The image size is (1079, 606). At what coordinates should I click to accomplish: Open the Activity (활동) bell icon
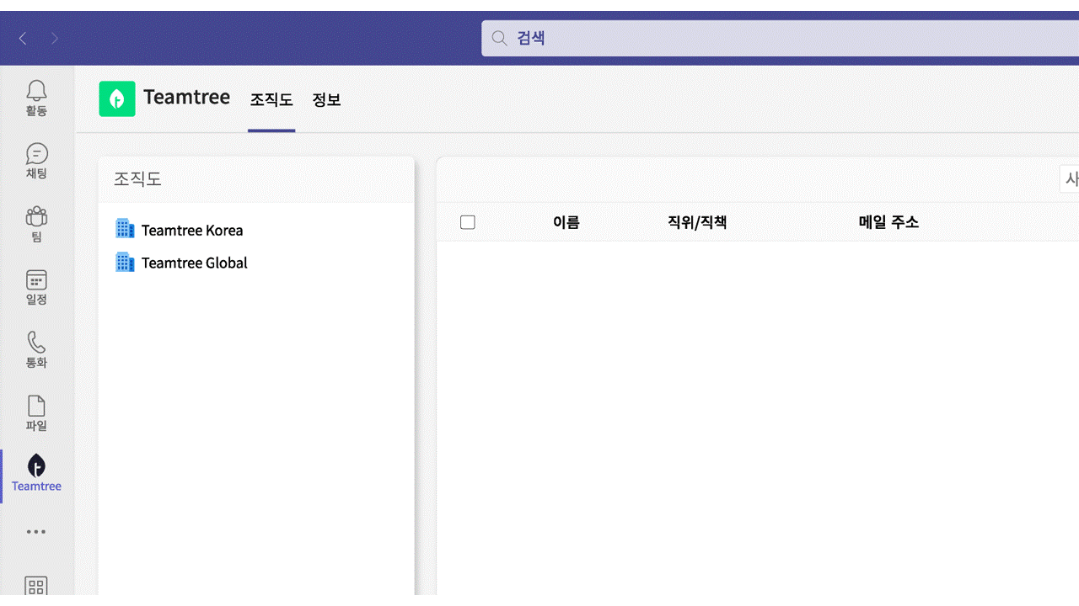[36, 98]
